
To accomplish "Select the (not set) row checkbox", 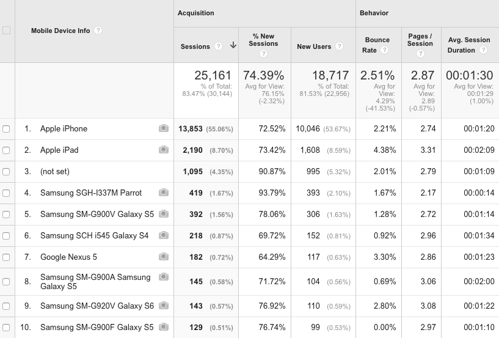I will tap(6, 172).
